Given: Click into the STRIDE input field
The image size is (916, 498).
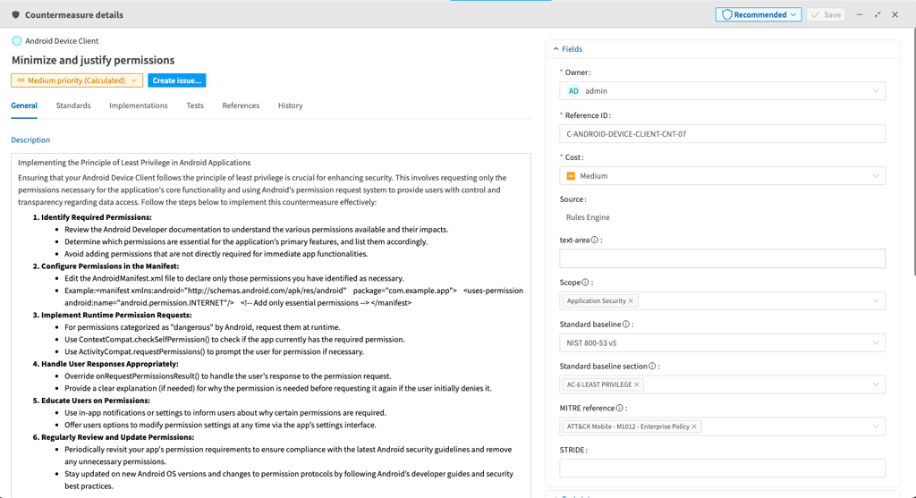Looking at the screenshot, I should (x=722, y=468).
